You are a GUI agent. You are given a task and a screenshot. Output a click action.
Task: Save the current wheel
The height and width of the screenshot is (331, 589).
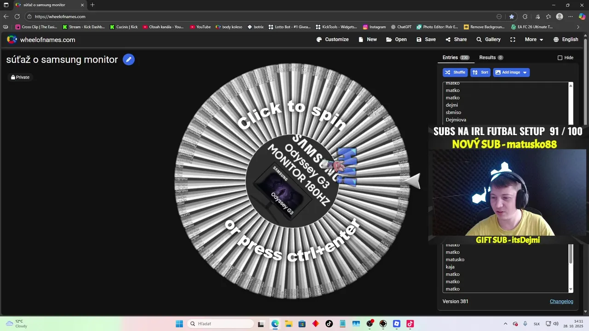[426, 40]
